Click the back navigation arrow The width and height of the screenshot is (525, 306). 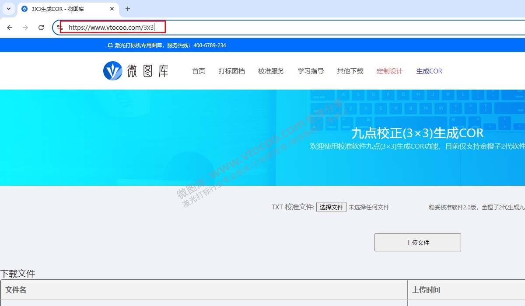pyautogui.click(x=10, y=27)
